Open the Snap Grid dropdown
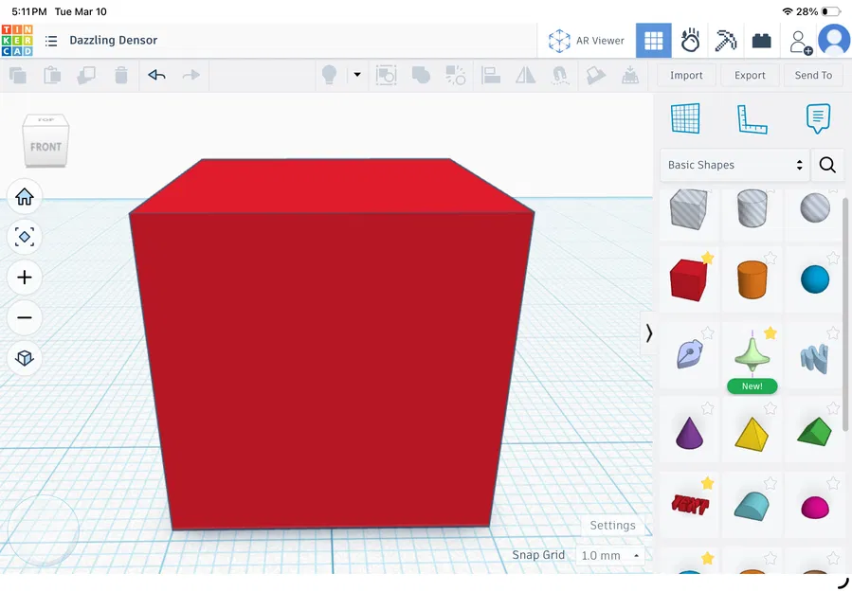The height and width of the screenshot is (592, 852). 609,555
